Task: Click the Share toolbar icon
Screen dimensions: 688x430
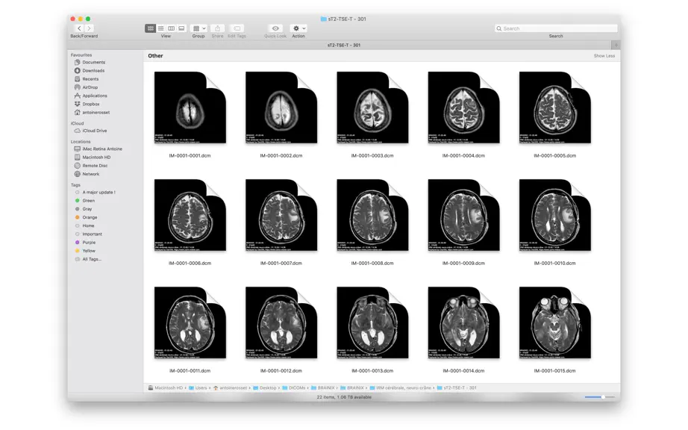Action: tap(218, 28)
